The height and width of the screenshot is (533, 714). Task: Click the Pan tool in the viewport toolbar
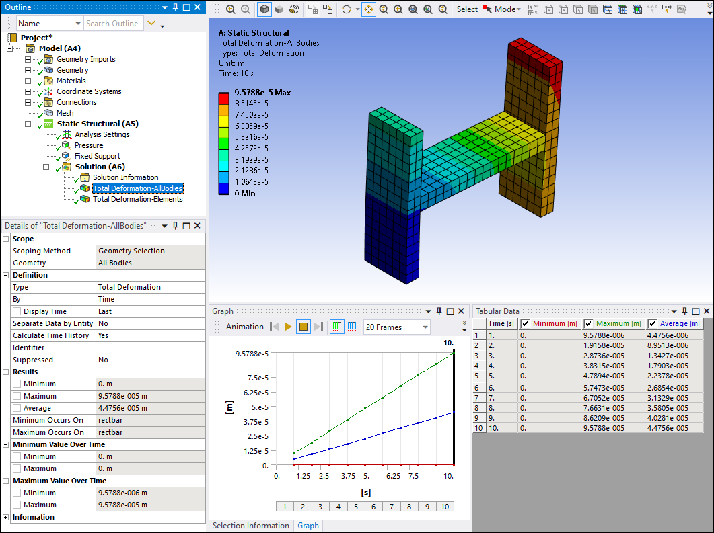click(369, 9)
